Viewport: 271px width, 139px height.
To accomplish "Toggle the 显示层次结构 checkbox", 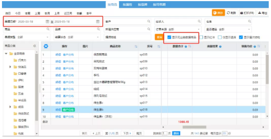I will pos(241,37).
